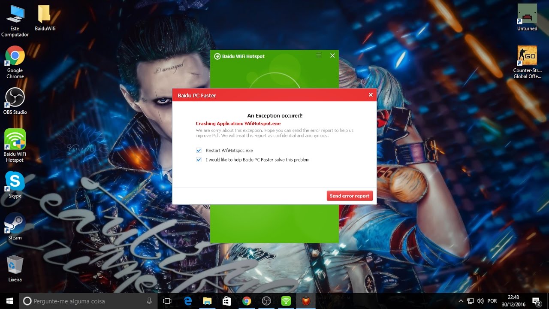549x309 pixels.
Task: Open the clock showing 22:48
Action: (x=513, y=301)
